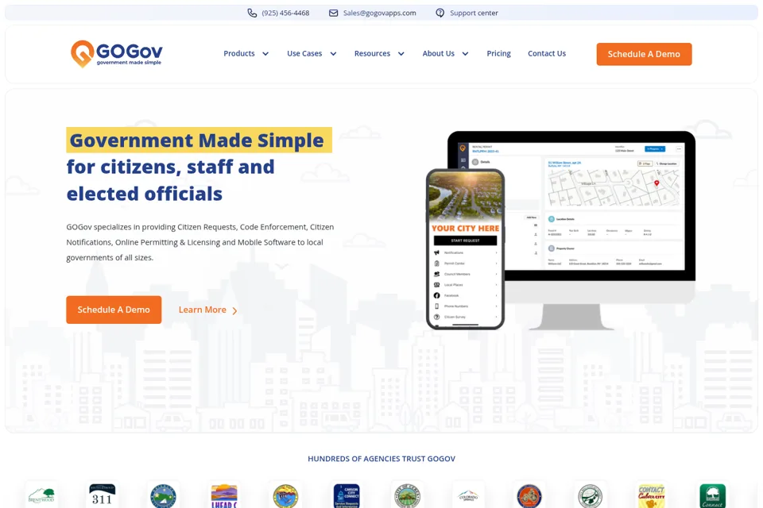Open the Support center link
763x508 pixels.
474,13
